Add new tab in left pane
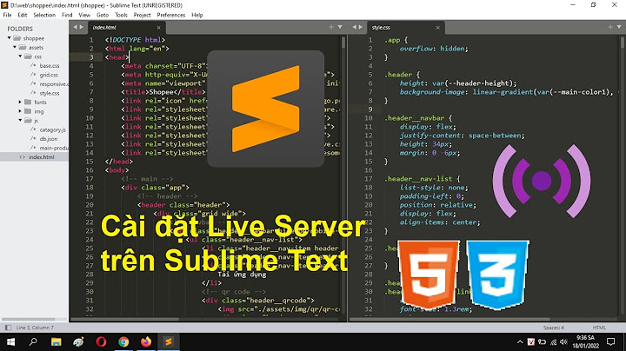Screen dimensions: 626x351 [331, 27]
